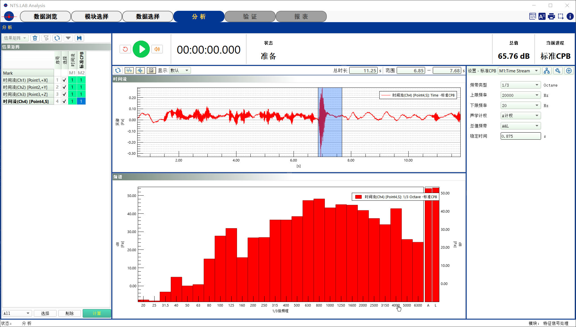The height and width of the screenshot is (327, 576).
Task: Click M2 cell of 时间流(Ch2) row
Action: (81, 87)
